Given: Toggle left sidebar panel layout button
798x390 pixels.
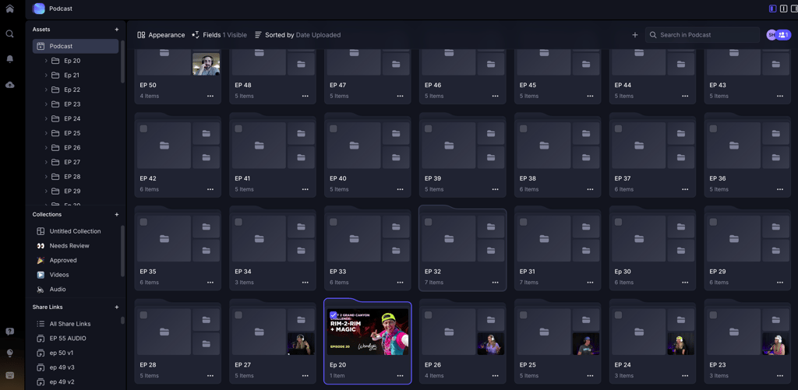Looking at the screenshot, I should [772, 8].
